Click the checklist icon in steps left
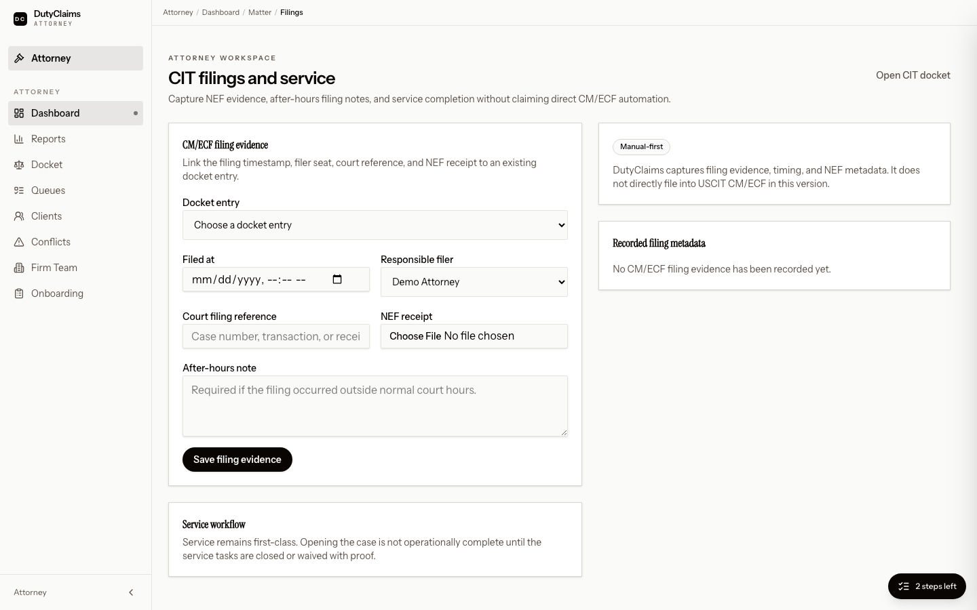Screen dimensions: 977x610 click(904, 586)
